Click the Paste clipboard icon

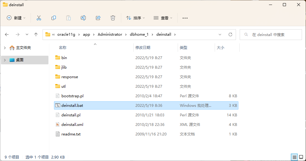(68, 18)
